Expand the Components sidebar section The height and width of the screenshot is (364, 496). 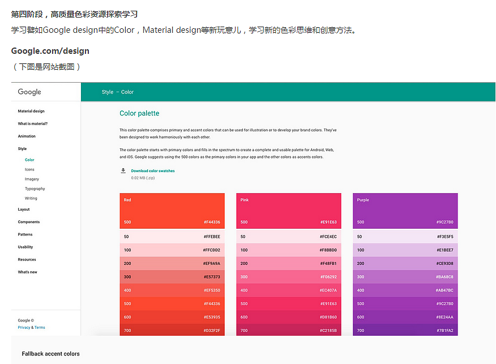coord(29,222)
